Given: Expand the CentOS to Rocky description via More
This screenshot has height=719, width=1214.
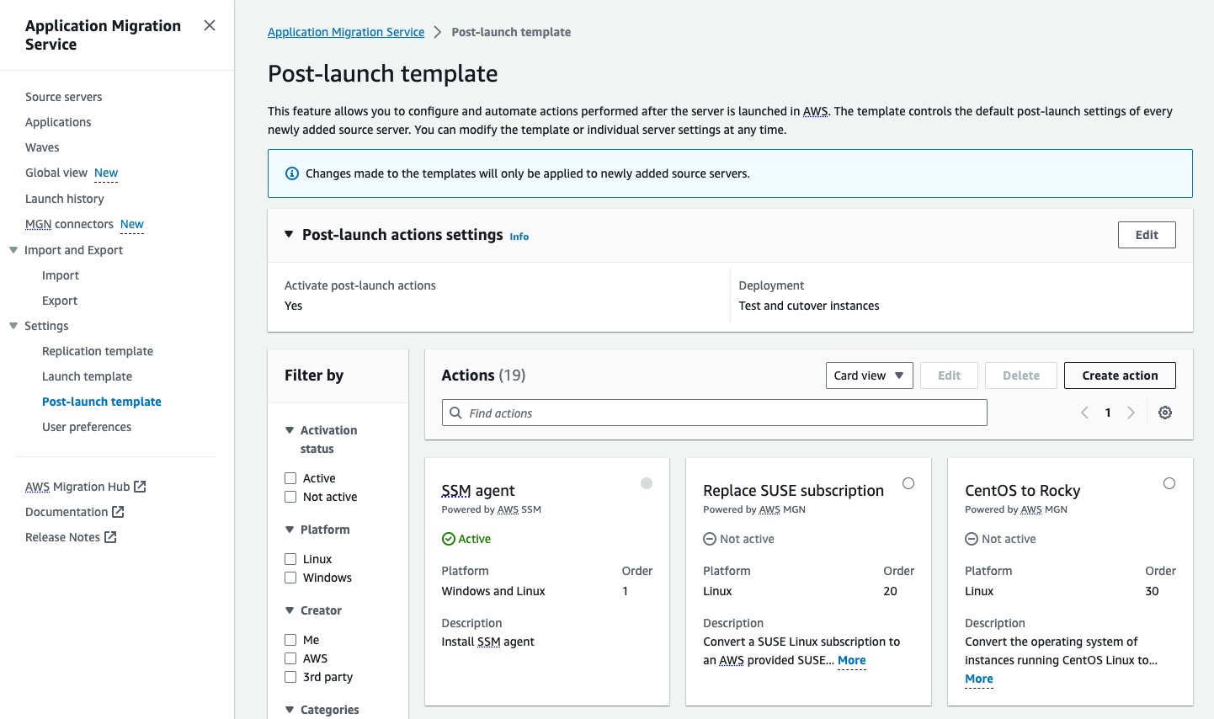Looking at the screenshot, I should pyautogui.click(x=978, y=679).
